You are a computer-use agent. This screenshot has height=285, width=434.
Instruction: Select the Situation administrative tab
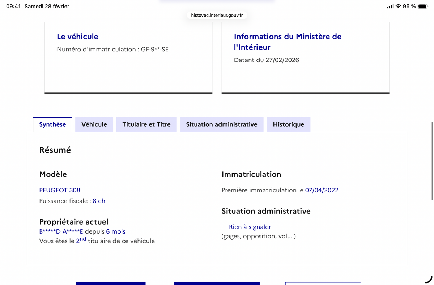tap(222, 124)
